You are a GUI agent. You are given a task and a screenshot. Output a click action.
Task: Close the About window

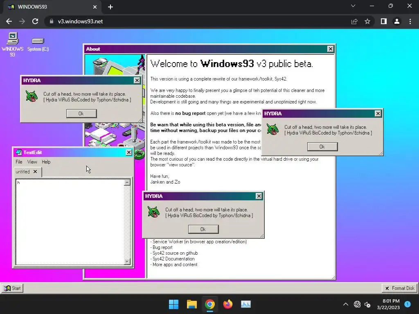pos(331,49)
